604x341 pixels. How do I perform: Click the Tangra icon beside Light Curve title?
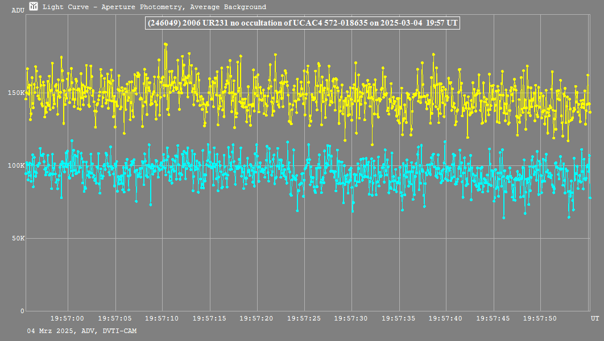point(34,7)
